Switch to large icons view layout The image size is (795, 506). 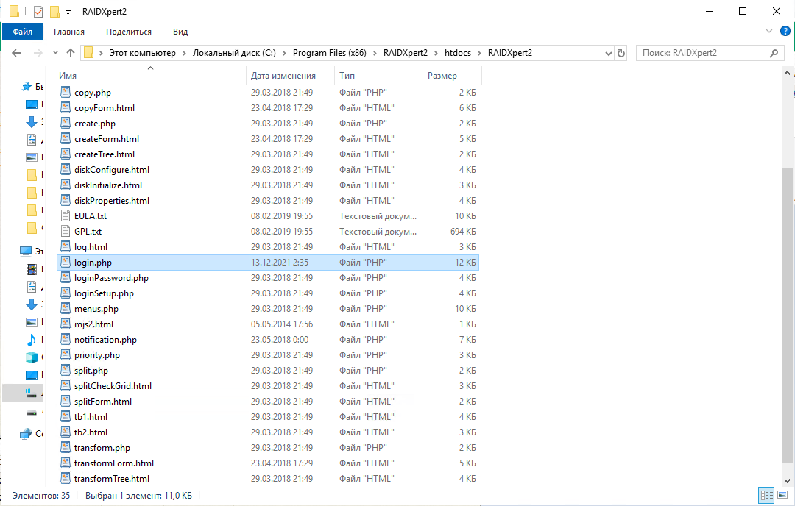tap(782, 495)
